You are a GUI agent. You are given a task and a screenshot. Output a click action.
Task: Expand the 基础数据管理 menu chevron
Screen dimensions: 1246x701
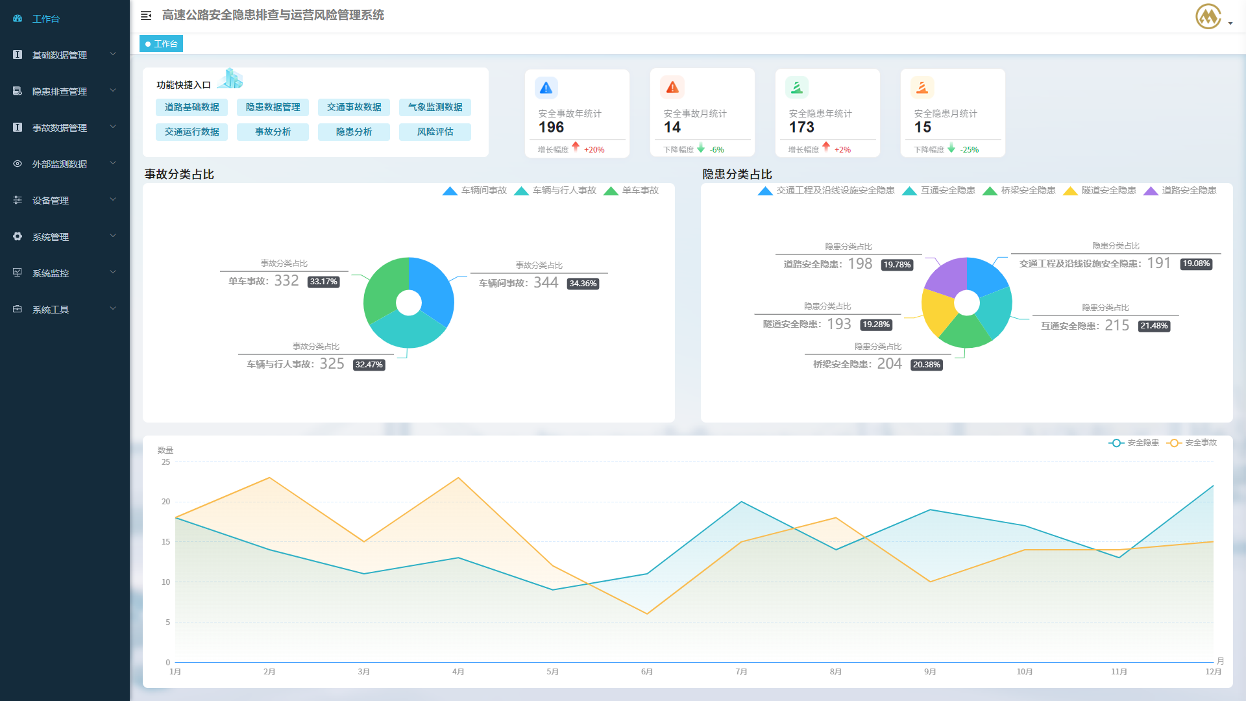(x=113, y=55)
